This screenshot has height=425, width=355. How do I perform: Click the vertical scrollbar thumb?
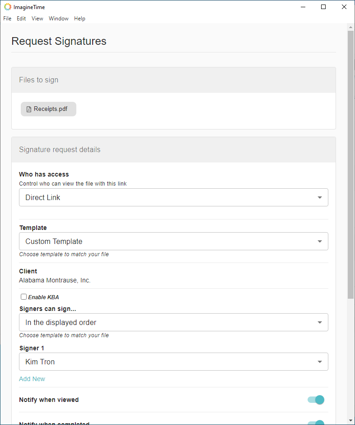point(350,163)
